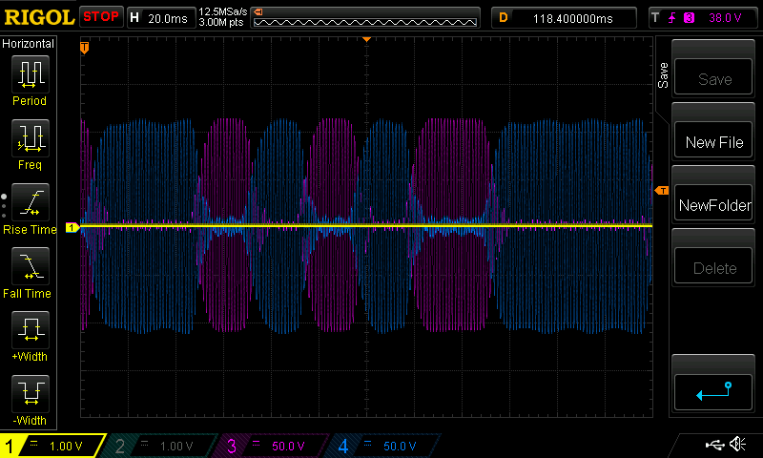
Task: Click the H timebase label
Action: (134, 18)
